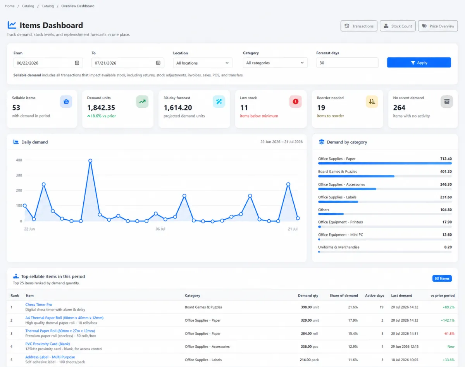
Task: Apply the selected filters
Action: tap(419, 63)
